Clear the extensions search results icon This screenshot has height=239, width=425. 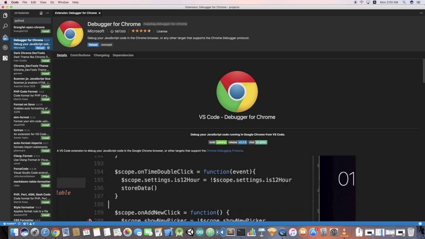click(x=41, y=13)
